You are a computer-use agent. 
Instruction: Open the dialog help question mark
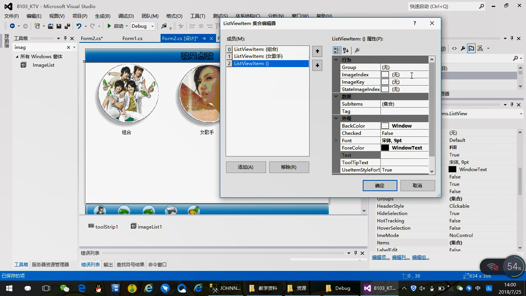pos(414,23)
